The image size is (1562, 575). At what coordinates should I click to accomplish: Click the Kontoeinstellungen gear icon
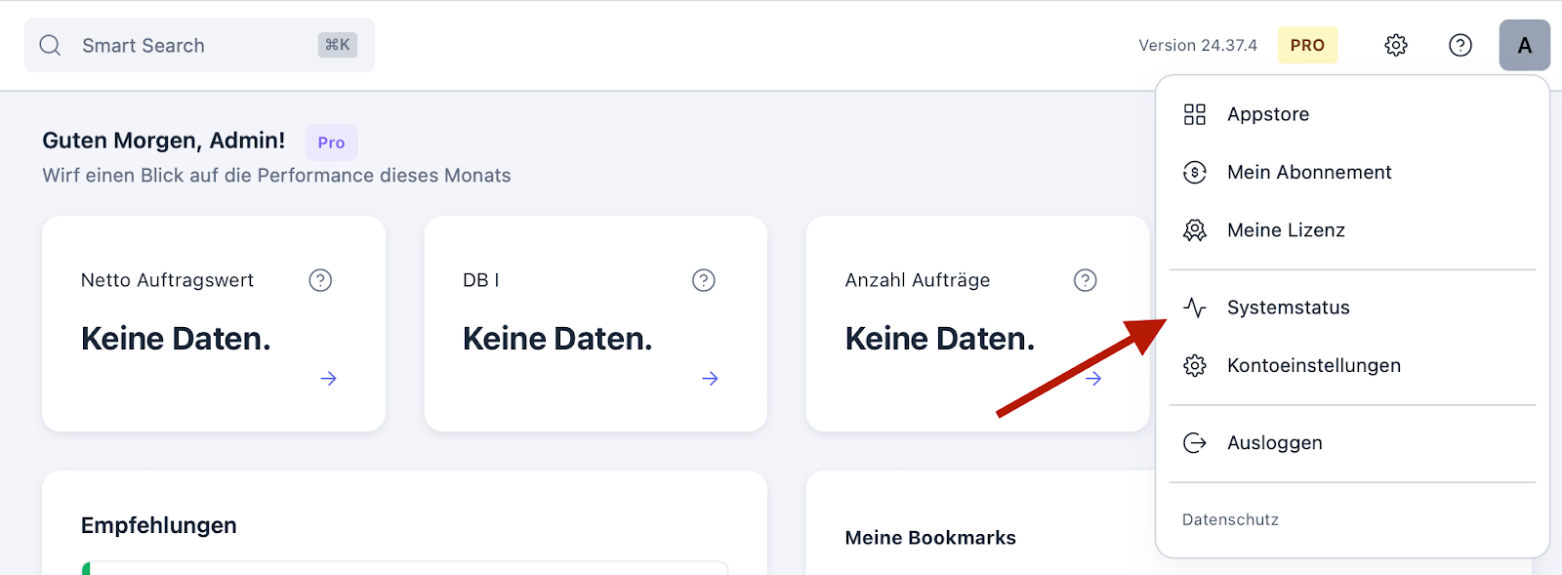click(x=1195, y=365)
